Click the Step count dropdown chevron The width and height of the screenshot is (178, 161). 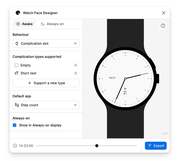pyautogui.click(x=75, y=105)
